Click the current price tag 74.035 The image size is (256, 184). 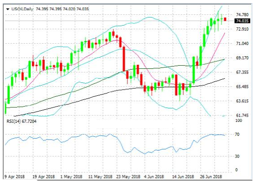pos(242,21)
